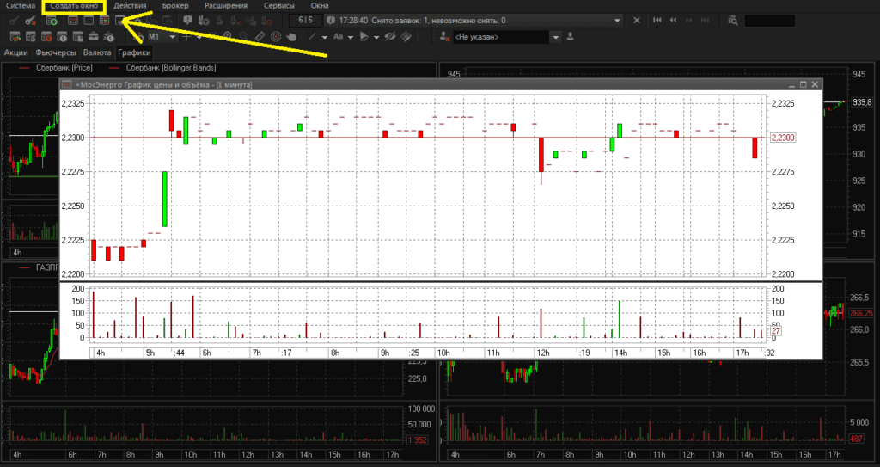This screenshot has height=467, width=880.
Task: Select the trend line drawing tool
Action: (x=313, y=37)
